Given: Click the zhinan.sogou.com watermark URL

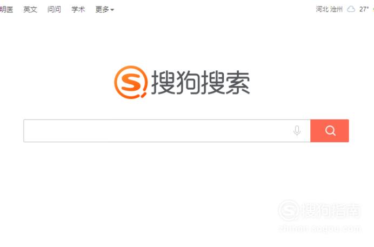Looking at the screenshot, I should pos(319,229).
